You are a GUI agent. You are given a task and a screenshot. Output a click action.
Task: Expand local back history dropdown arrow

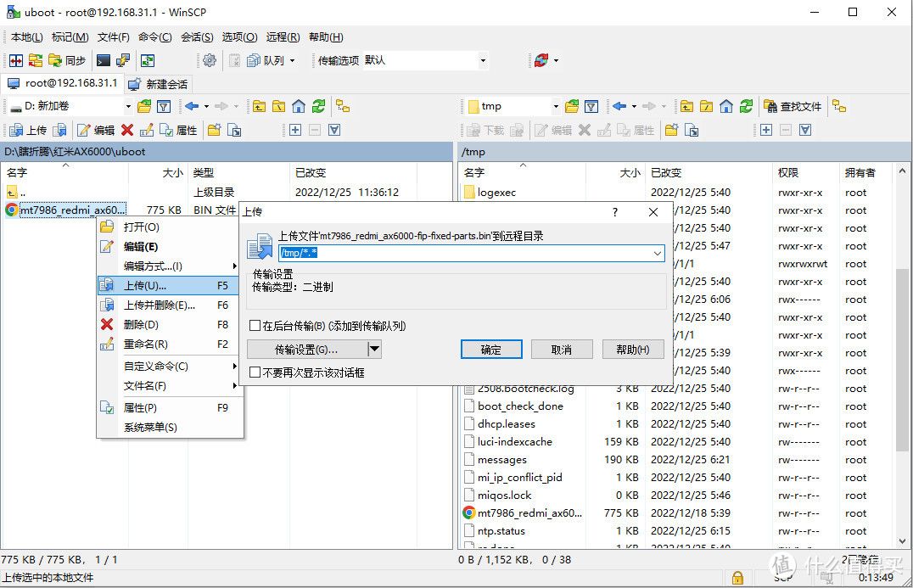point(206,107)
